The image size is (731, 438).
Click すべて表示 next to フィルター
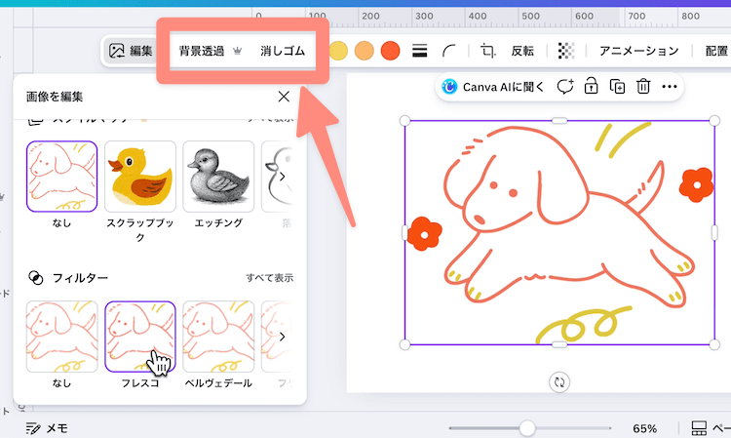[x=269, y=278]
